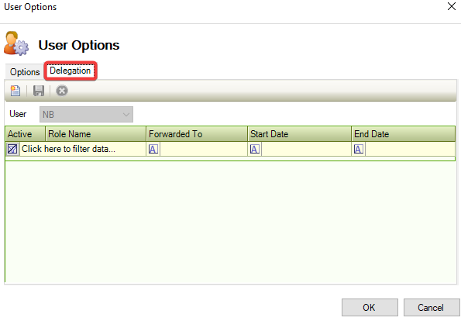
Task: Click the New delegation toolbar icon
Action: pyautogui.click(x=15, y=91)
